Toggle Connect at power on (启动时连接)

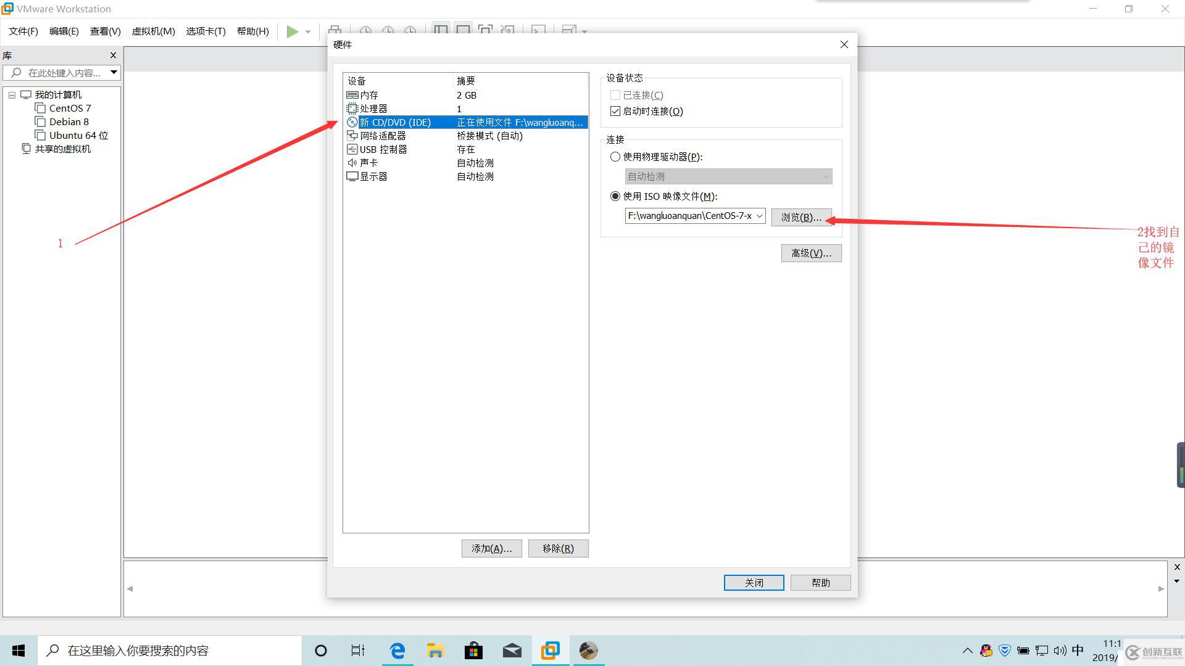pos(615,111)
